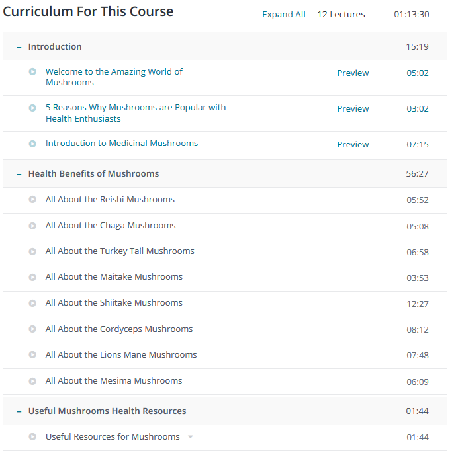Click play icon next to 5 Reasons lecture
The image size is (452, 455).
[x=32, y=108]
